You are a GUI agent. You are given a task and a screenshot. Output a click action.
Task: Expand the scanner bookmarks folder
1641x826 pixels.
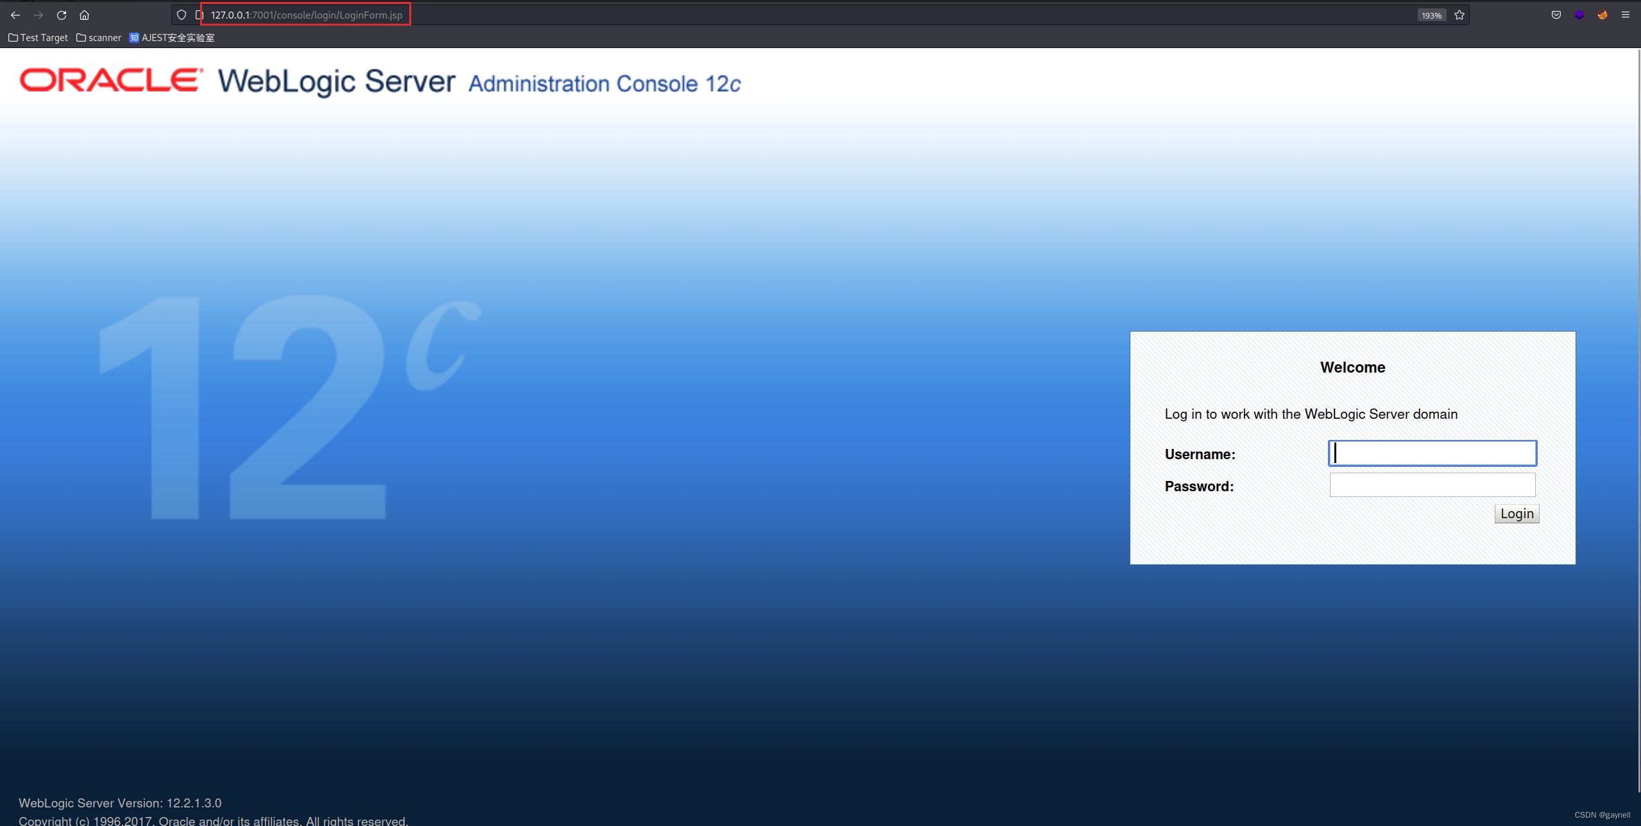99,38
